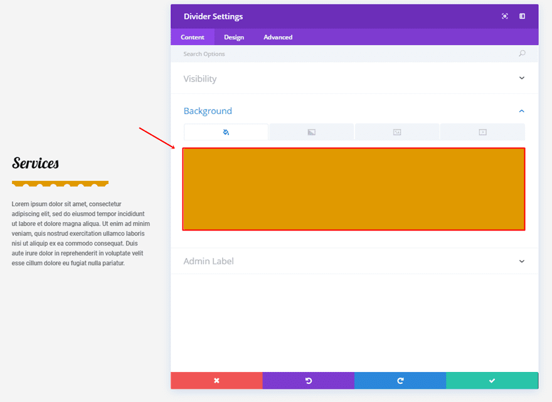This screenshot has height=402, width=552.
Task: Switch to background gradient tab icon
Action: tap(312, 132)
